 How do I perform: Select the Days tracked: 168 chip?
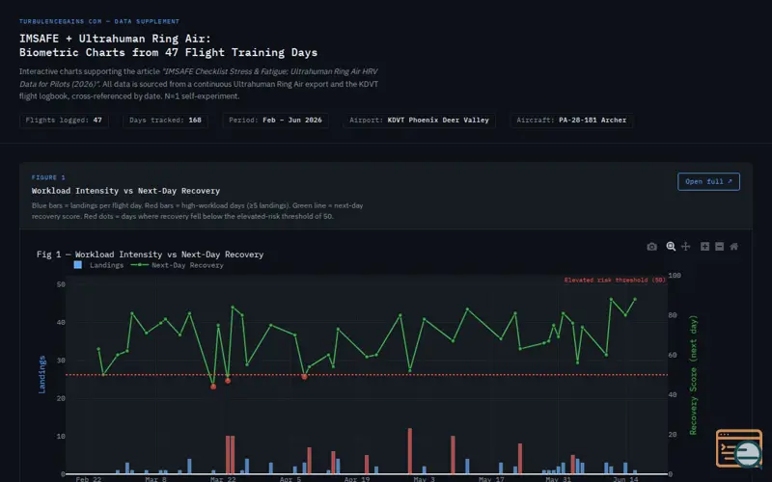pyautogui.click(x=165, y=120)
